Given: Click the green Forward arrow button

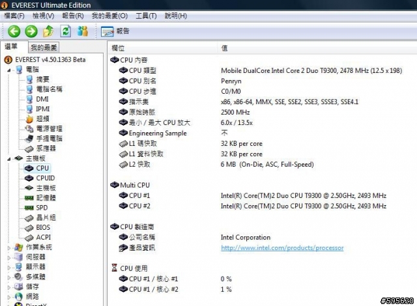Looking at the screenshot, I should click(x=31, y=31).
